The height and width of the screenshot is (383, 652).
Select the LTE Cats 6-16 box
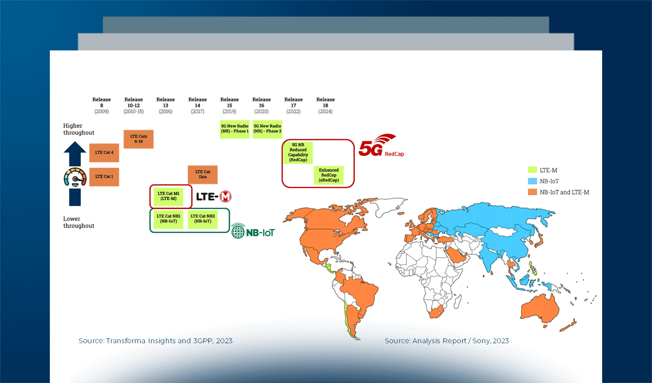138,139
